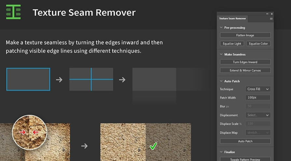Click the circular seam magnifier with red arrows
Screen dimensions: 291x161
pos(30,132)
